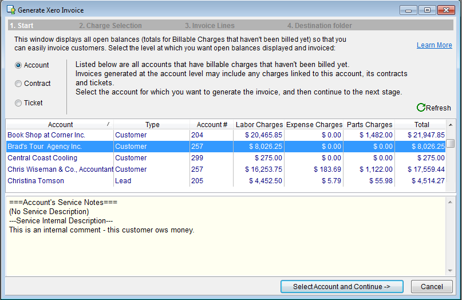
Task: Select the Account radio button
Action: coord(18,65)
